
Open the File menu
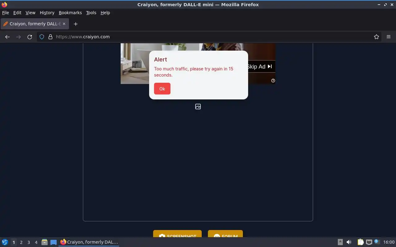click(x=6, y=13)
